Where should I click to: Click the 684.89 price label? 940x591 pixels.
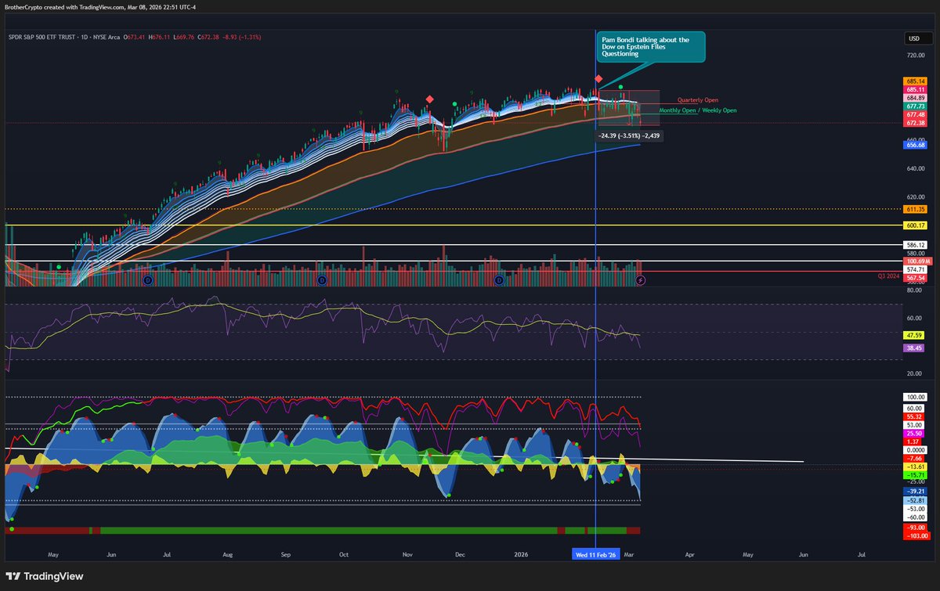click(x=916, y=97)
